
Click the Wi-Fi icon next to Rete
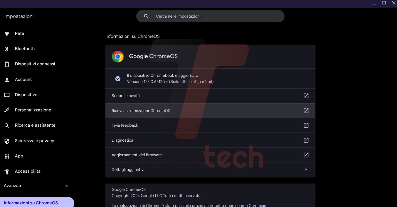tap(7, 34)
